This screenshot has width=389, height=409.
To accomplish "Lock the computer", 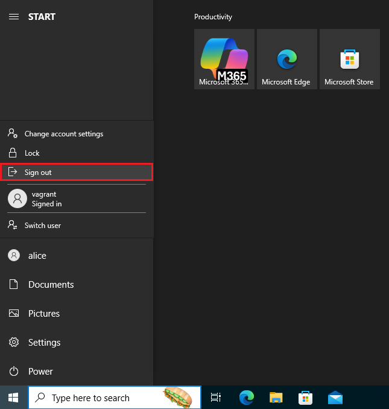I will click(77, 153).
